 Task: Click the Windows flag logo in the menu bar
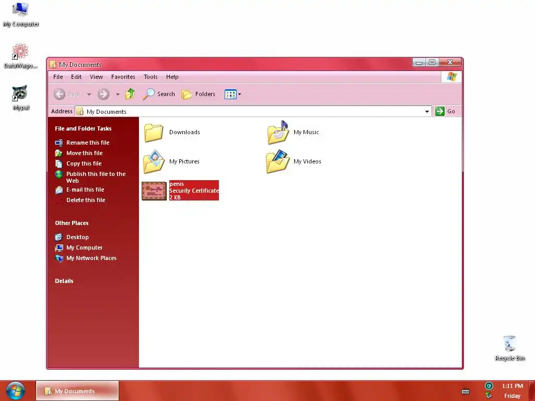(452, 76)
